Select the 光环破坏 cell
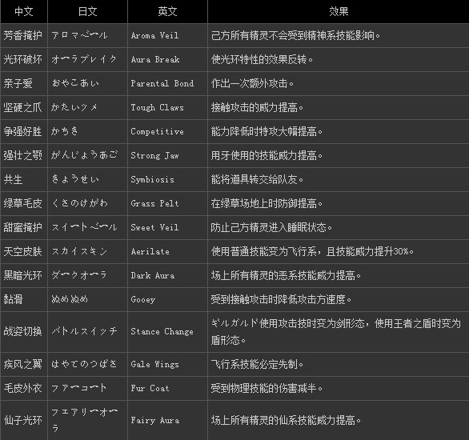 tap(24, 59)
